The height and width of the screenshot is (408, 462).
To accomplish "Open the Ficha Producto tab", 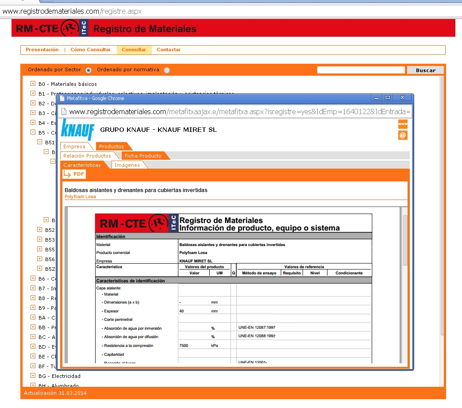I will pos(143,156).
